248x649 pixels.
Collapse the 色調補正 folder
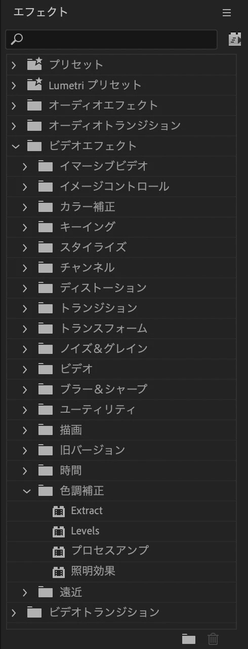[26, 491]
